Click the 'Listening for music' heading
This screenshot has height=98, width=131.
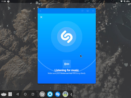point(67,70)
